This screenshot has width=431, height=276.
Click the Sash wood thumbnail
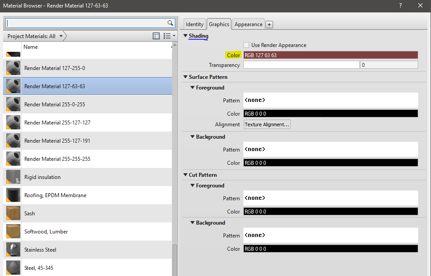pyautogui.click(x=13, y=213)
